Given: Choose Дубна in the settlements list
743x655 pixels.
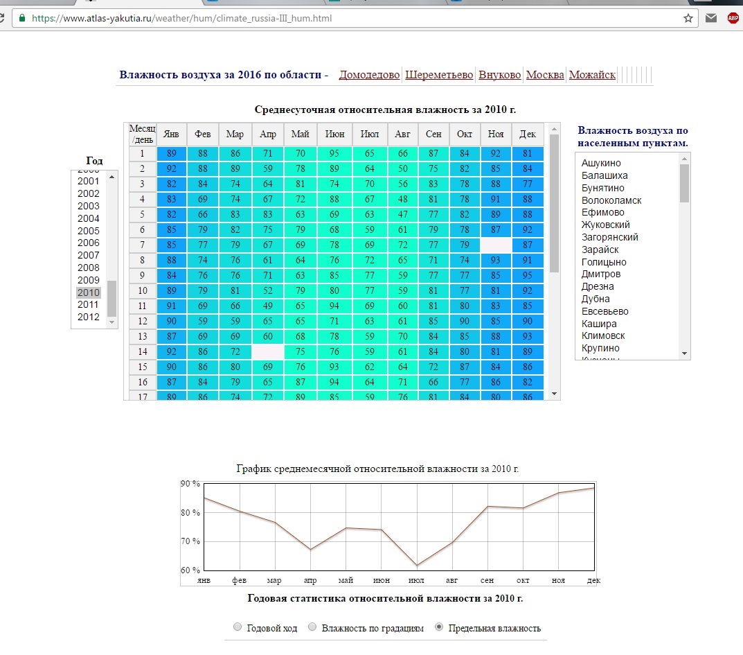Looking at the screenshot, I should (596, 299).
